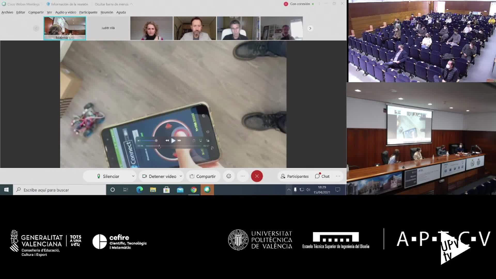Open the Reunión menu

click(107, 12)
